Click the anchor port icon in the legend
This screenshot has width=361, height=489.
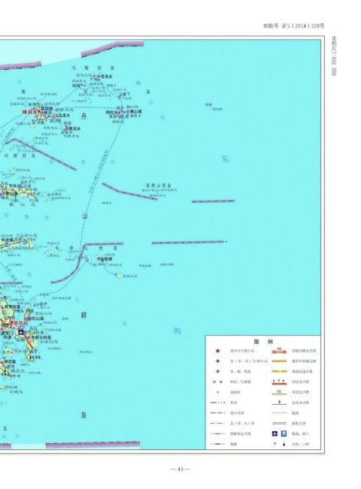(284, 433)
